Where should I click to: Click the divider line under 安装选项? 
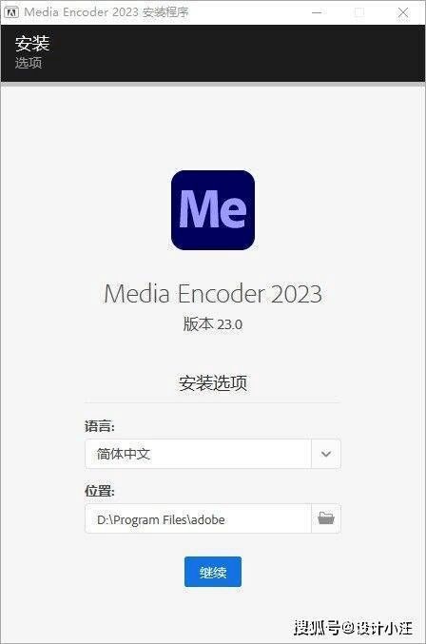(213, 402)
